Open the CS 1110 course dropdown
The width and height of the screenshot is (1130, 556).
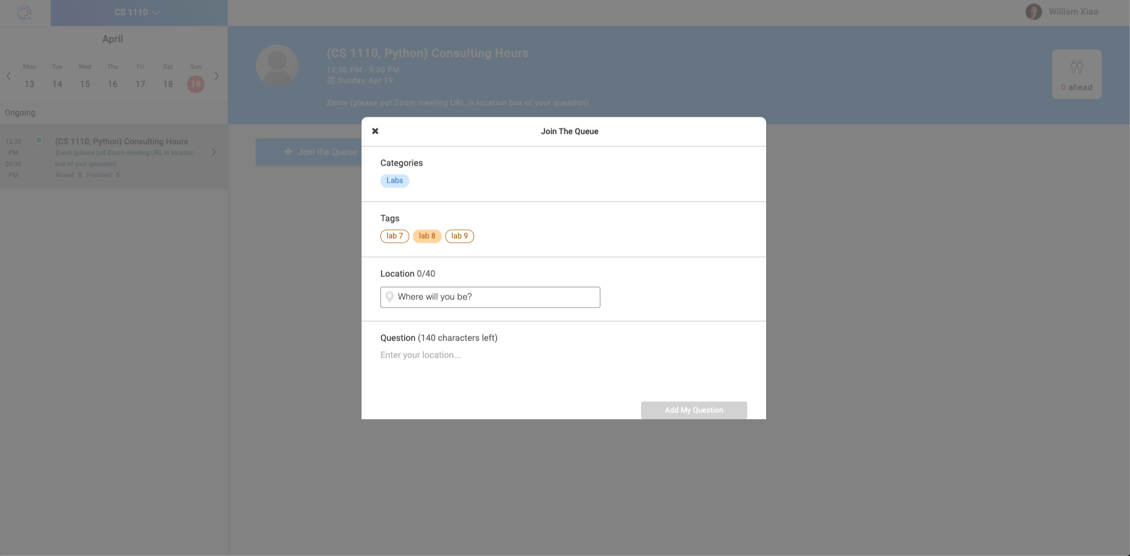tap(139, 12)
